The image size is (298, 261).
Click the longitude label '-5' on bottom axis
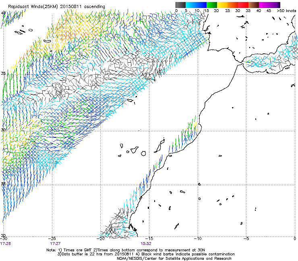[x=246, y=239]
